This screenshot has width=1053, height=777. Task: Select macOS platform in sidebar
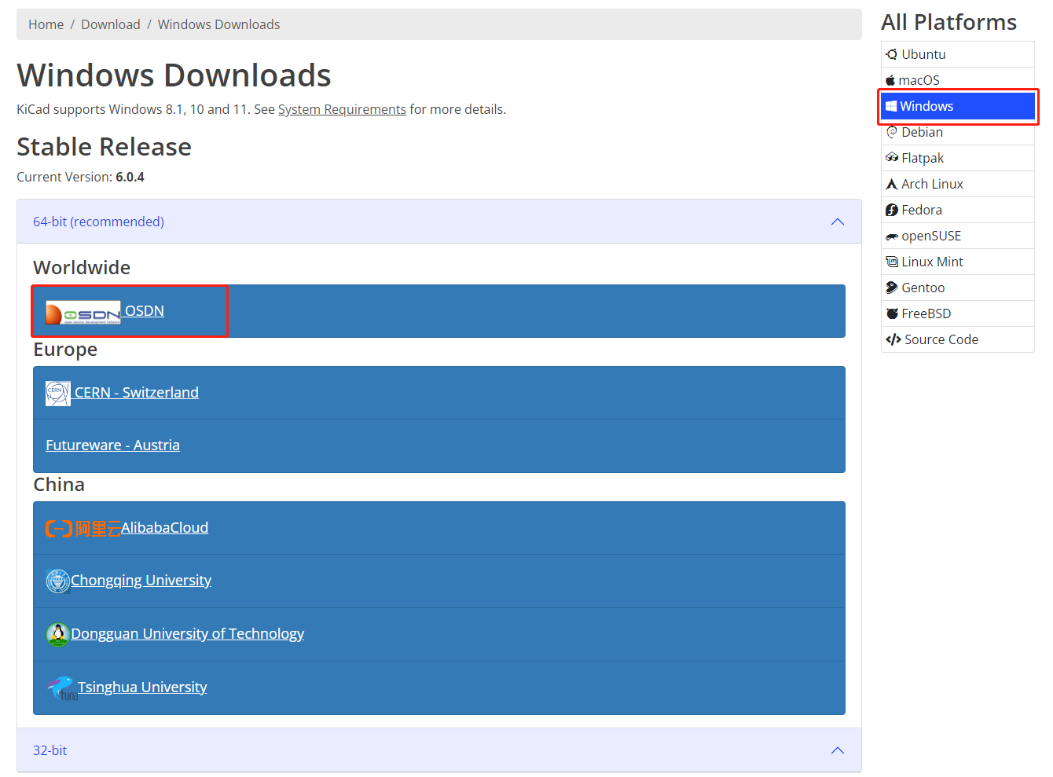tap(957, 80)
